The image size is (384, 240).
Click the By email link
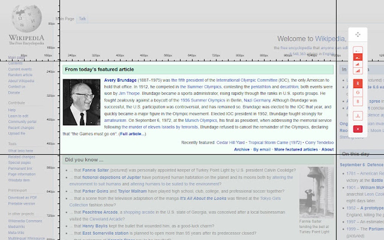point(262,149)
